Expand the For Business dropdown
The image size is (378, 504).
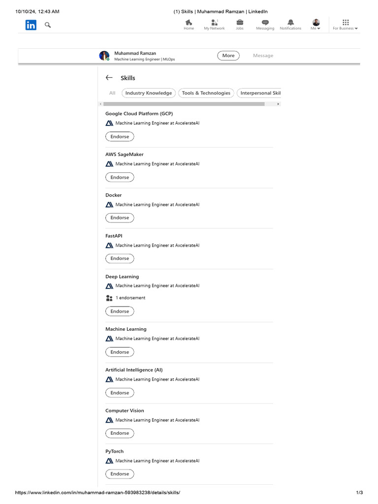point(346,25)
